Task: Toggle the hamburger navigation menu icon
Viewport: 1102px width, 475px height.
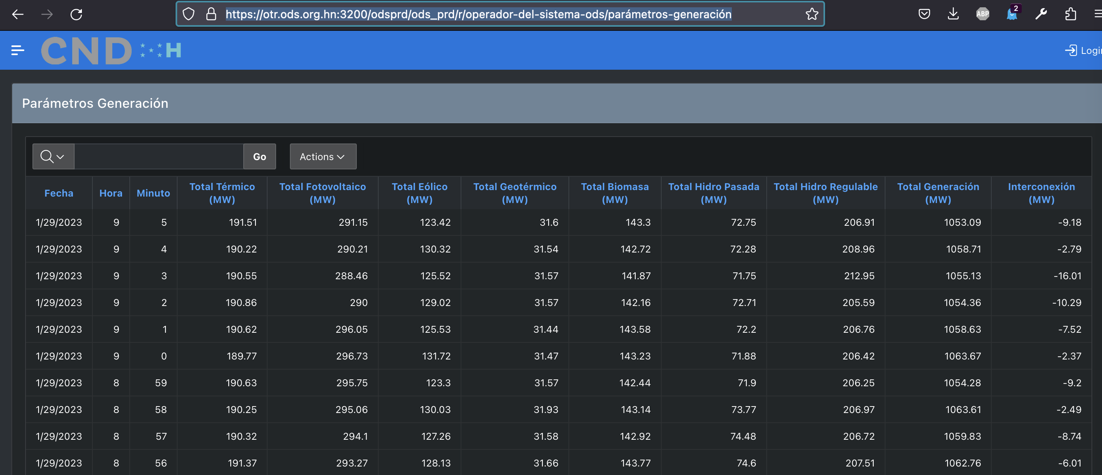Action: pyautogui.click(x=17, y=50)
